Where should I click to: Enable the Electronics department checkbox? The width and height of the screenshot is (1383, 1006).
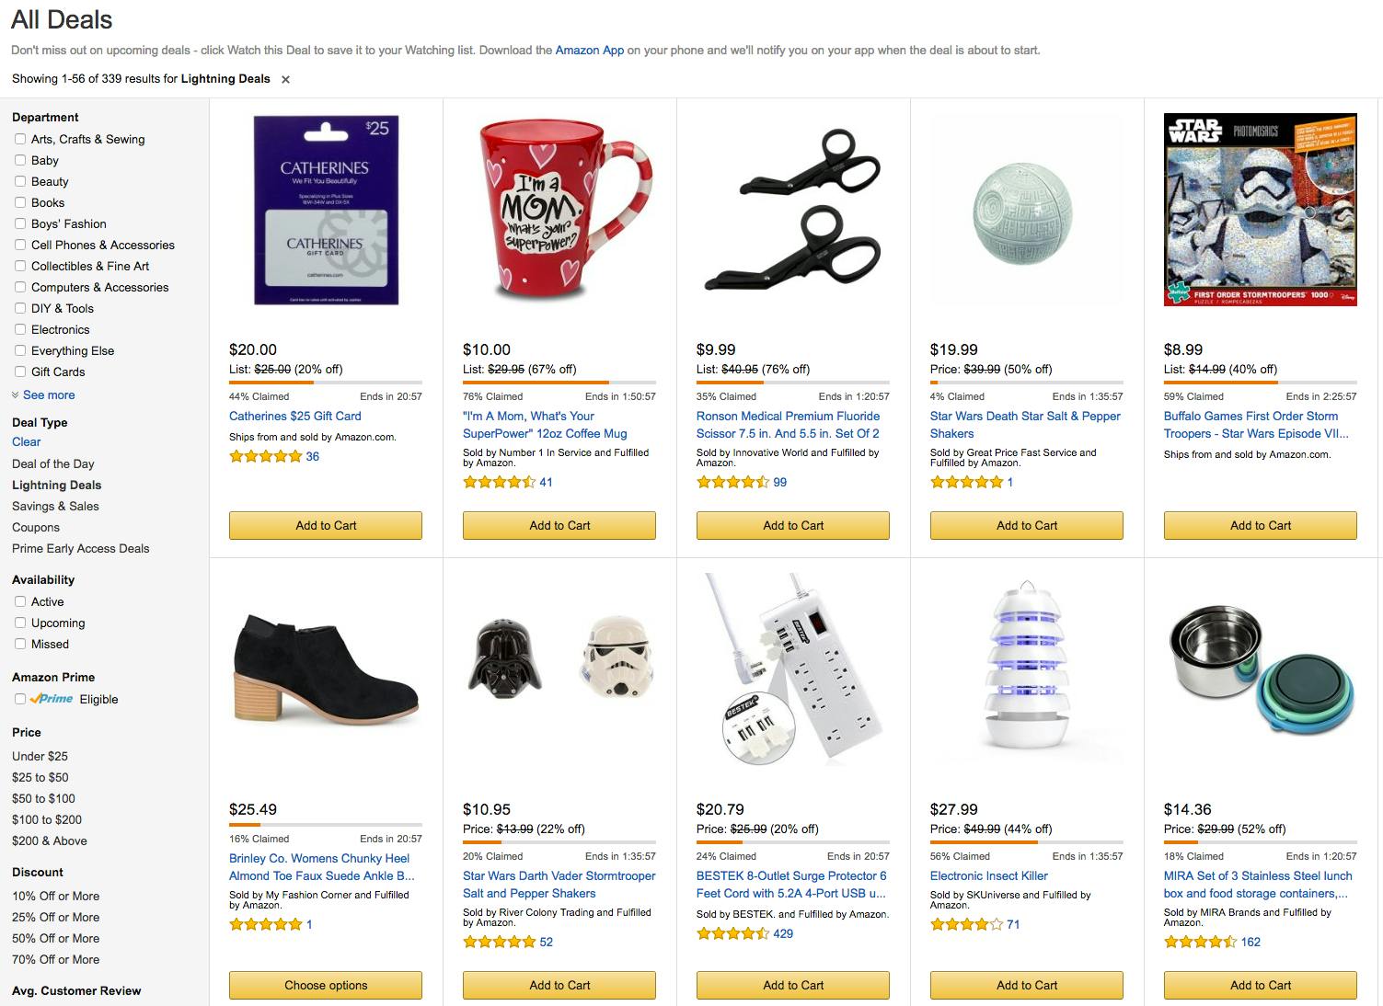20,329
